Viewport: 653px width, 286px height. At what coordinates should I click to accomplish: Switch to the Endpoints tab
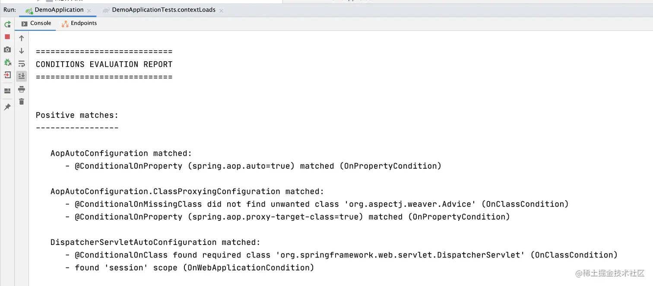[83, 23]
